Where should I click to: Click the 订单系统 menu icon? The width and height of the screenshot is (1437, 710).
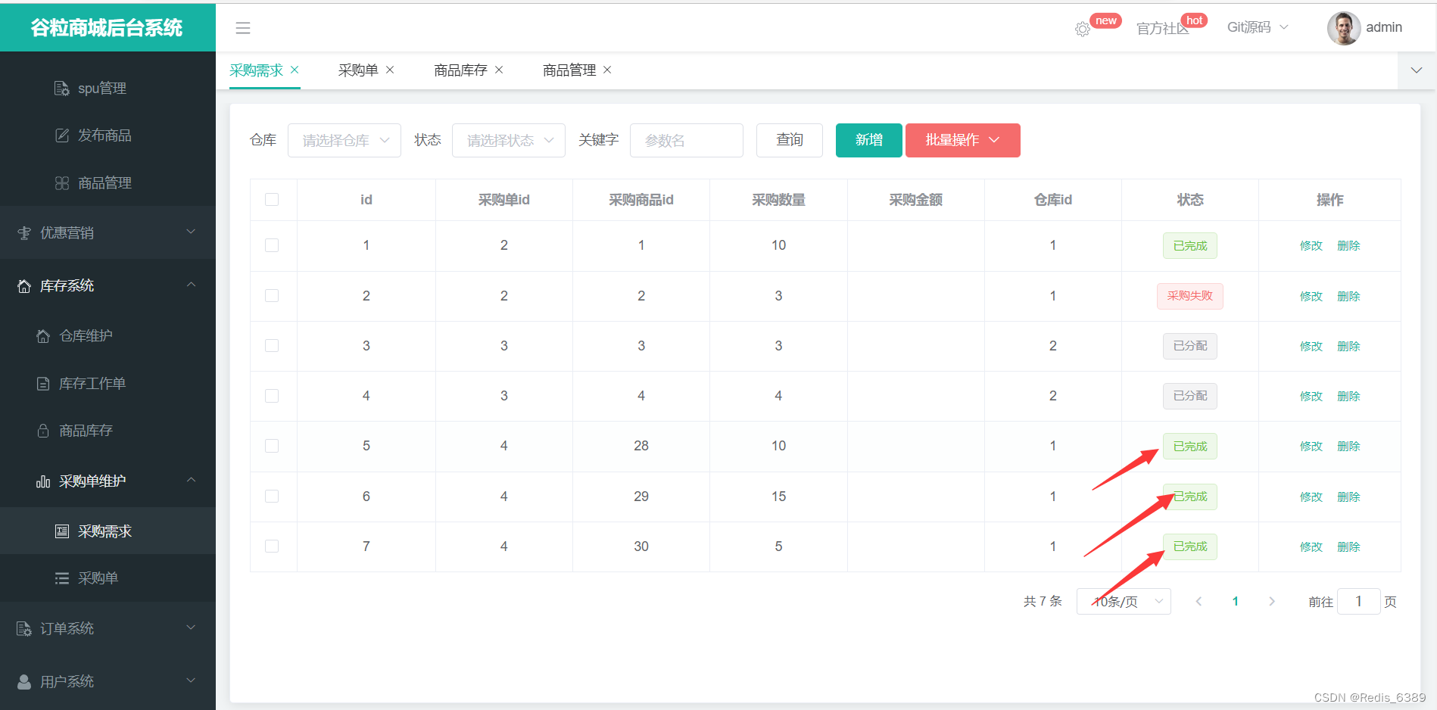[x=24, y=629]
